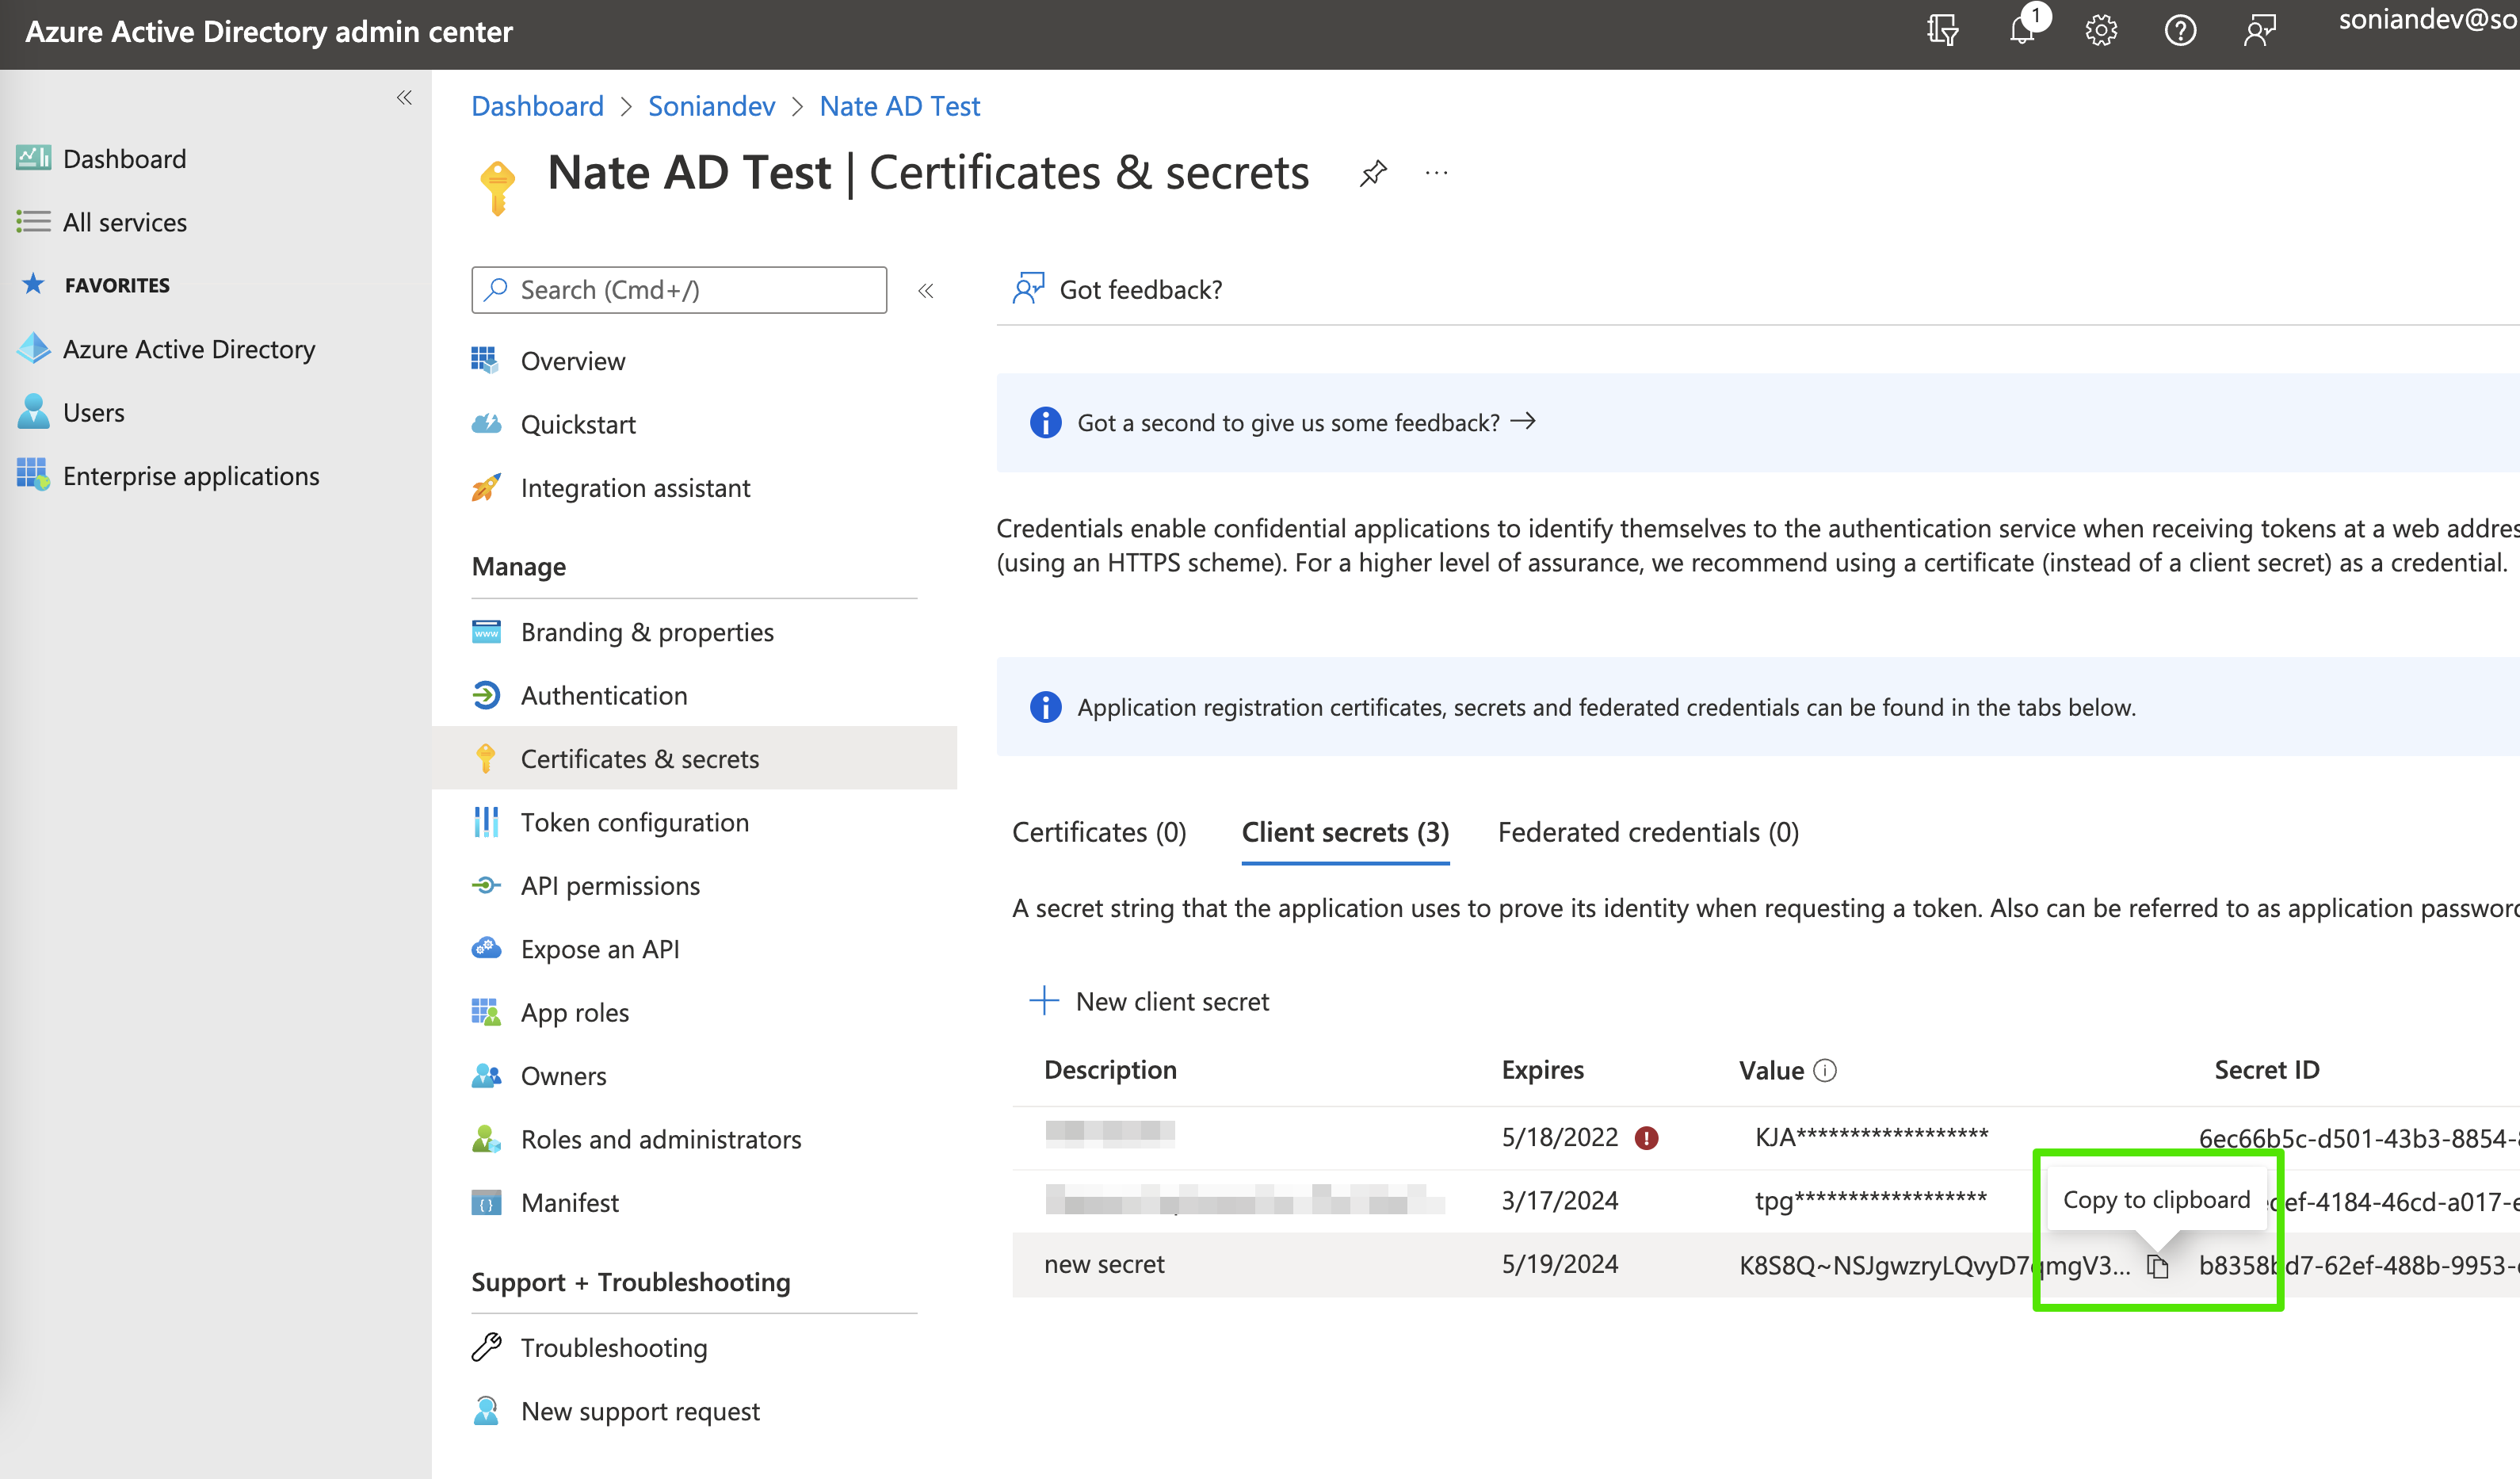Screen dimensions: 2520x1479
Task: Click the Description column header
Action: click(1110, 1070)
